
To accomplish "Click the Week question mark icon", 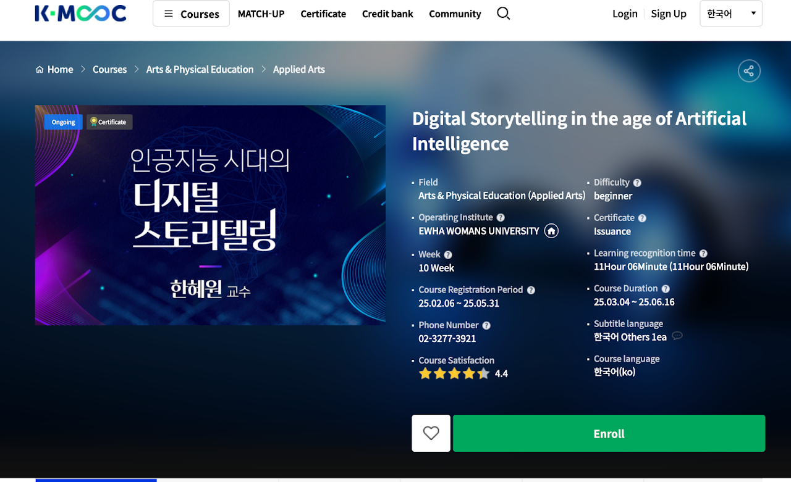I will point(447,254).
